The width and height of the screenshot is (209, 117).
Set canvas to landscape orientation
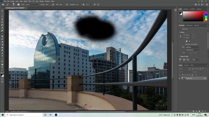tap(189, 41)
